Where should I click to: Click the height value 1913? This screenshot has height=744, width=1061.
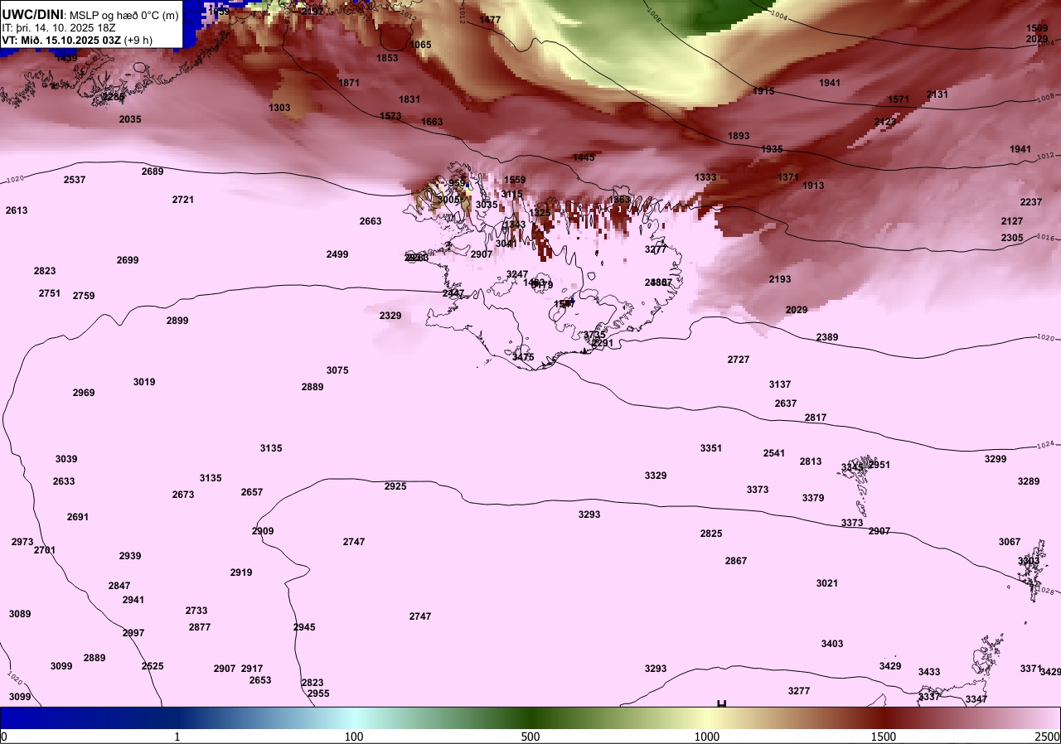coord(813,186)
